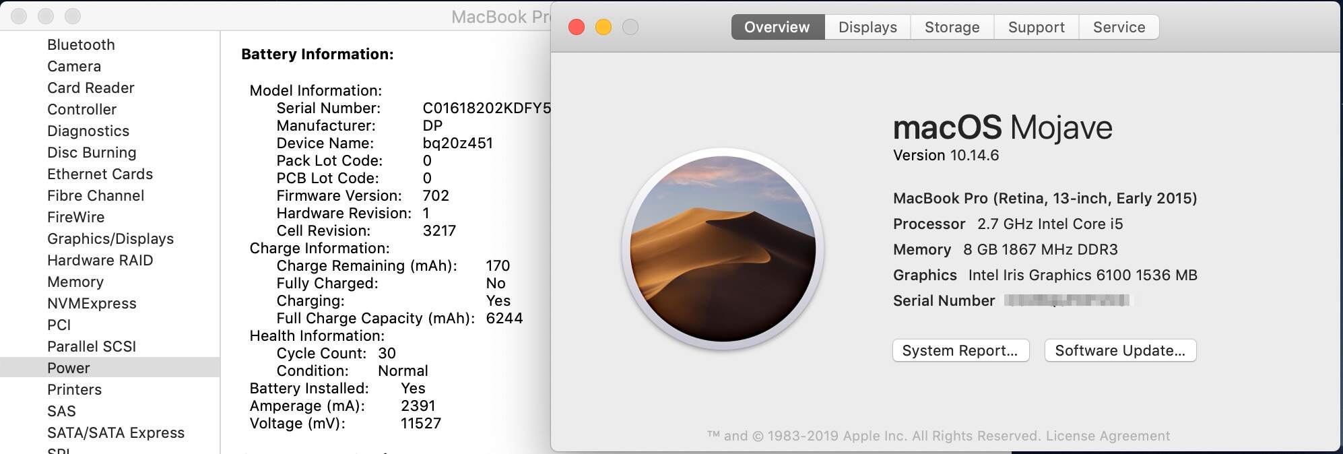
Task: Click the Firmware Version value 702
Action: (436, 195)
